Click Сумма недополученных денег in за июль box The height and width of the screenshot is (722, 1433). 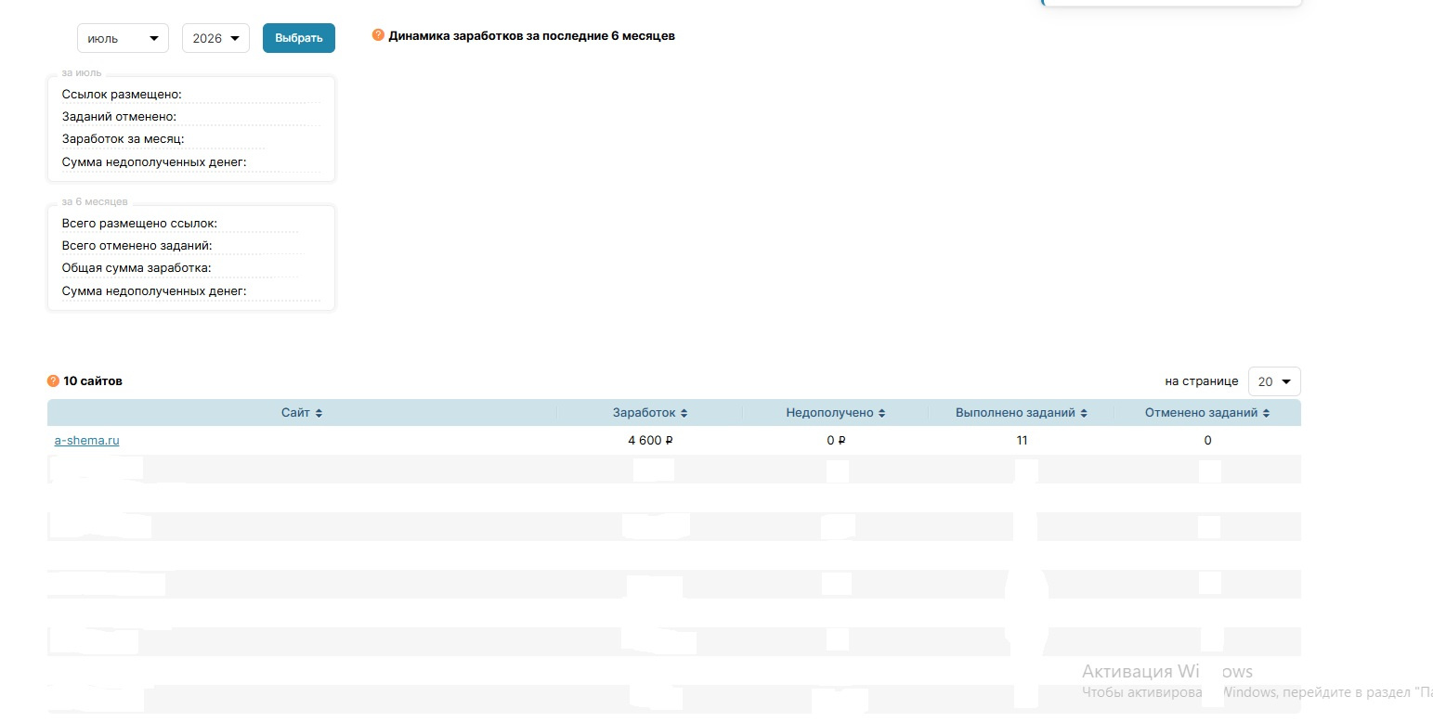(154, 162)
